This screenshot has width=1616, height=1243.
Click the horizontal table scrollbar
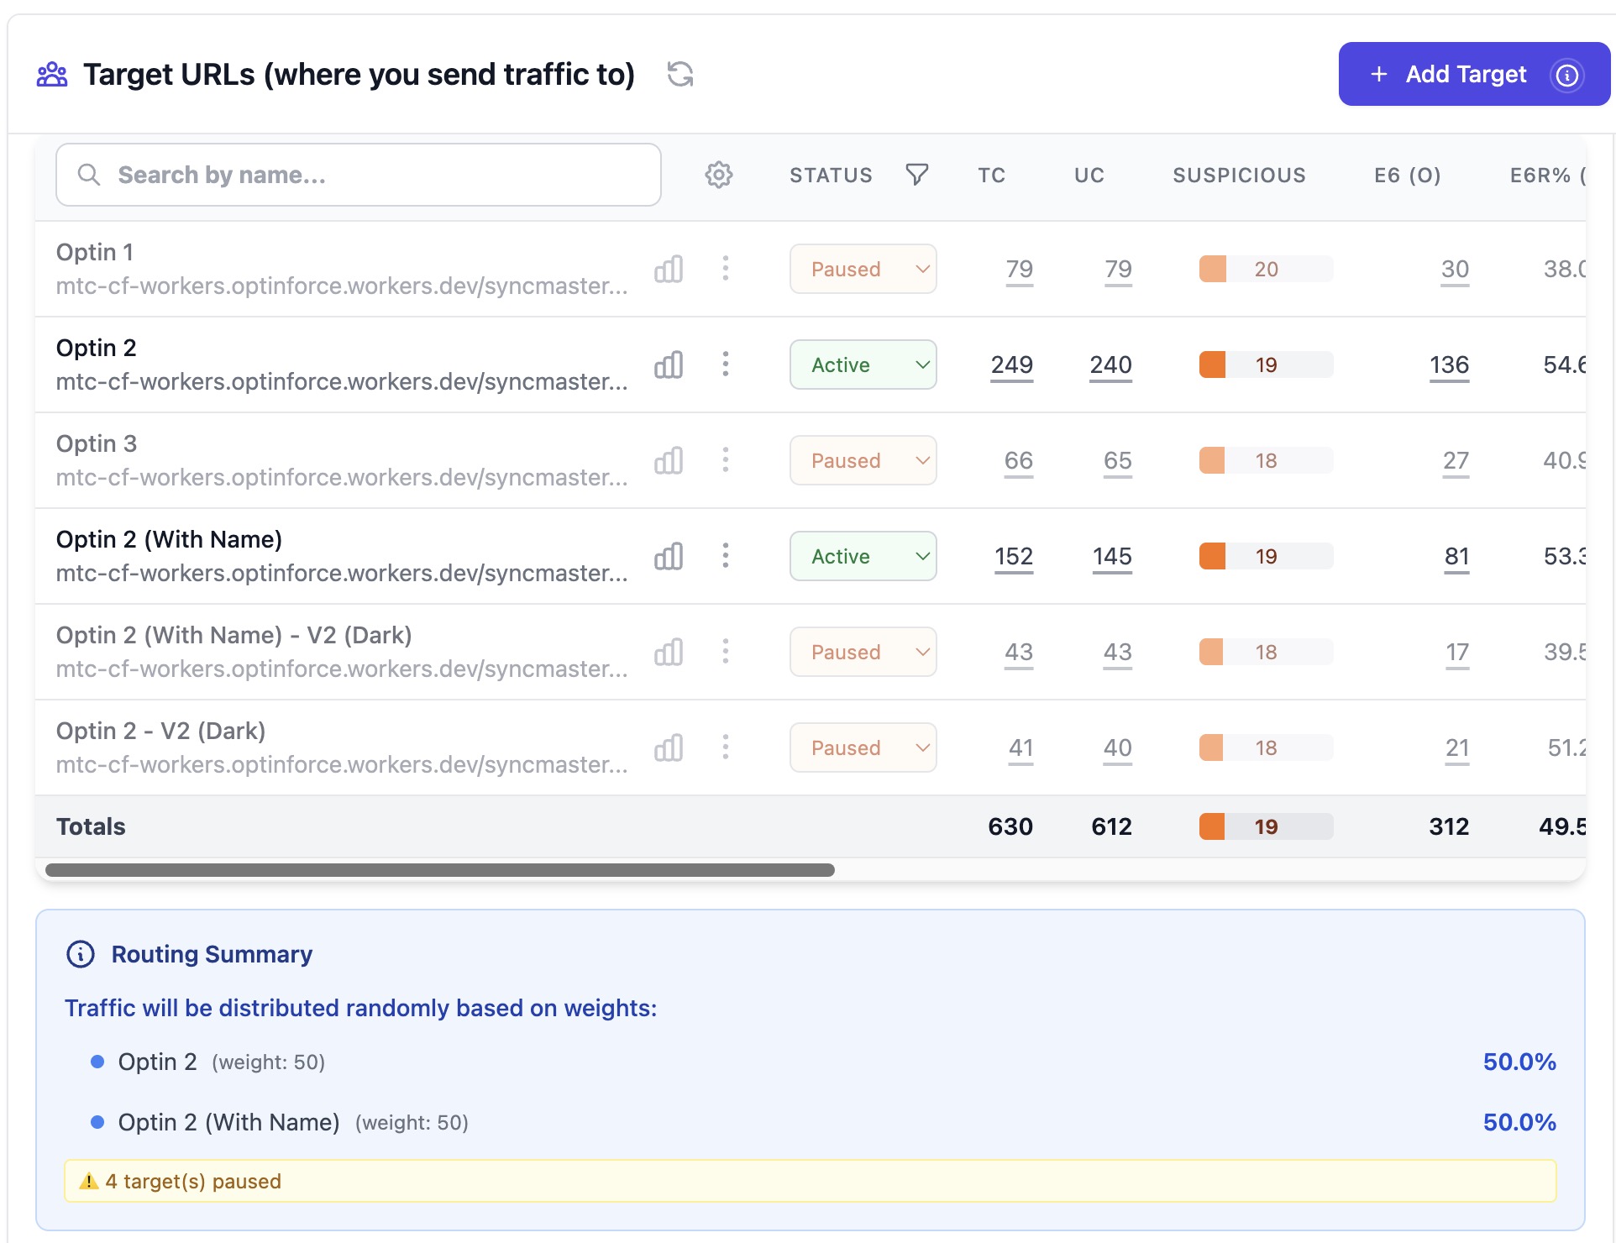[x=440, y=870]
